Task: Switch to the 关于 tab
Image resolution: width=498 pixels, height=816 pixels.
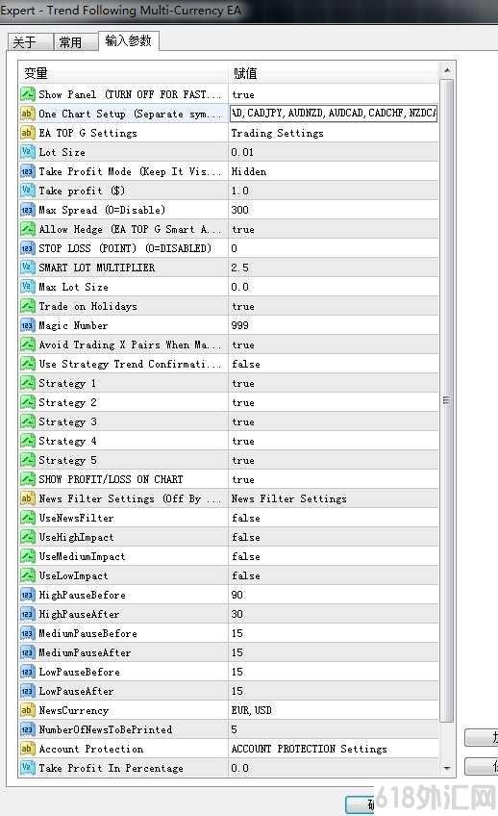Action: pyautogui.click(x=30, y=41)
